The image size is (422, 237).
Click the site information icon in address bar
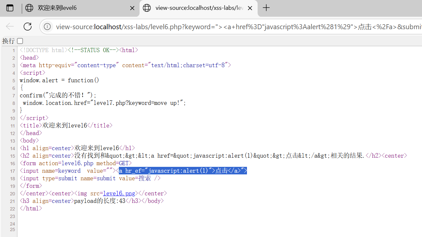pos(47,27)
